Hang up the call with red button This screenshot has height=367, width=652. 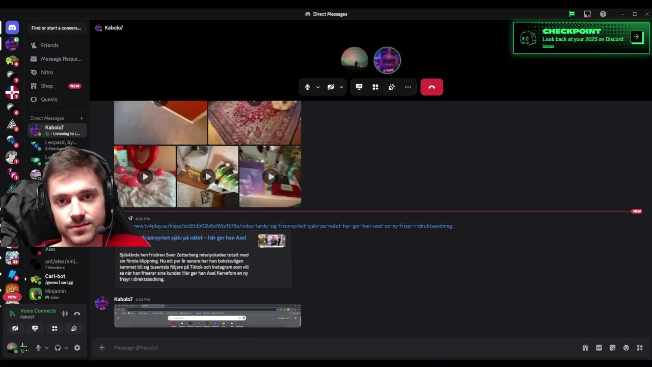pyautogui.click(x=431, y=87)
